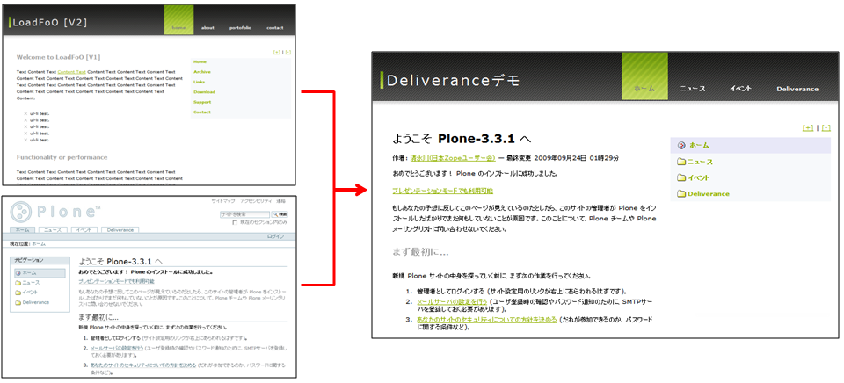This screenshot has height=383, width=844.
Task: Click the [-] font-size link on the Deliverance demo page
Action: pyautogui.click(x=826, y=127)
